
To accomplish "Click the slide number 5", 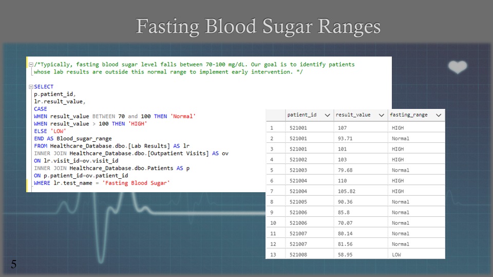I will [13, 264].
